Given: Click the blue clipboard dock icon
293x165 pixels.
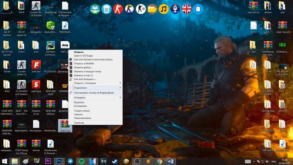Looking at the screenshot, I should (198, 9).
